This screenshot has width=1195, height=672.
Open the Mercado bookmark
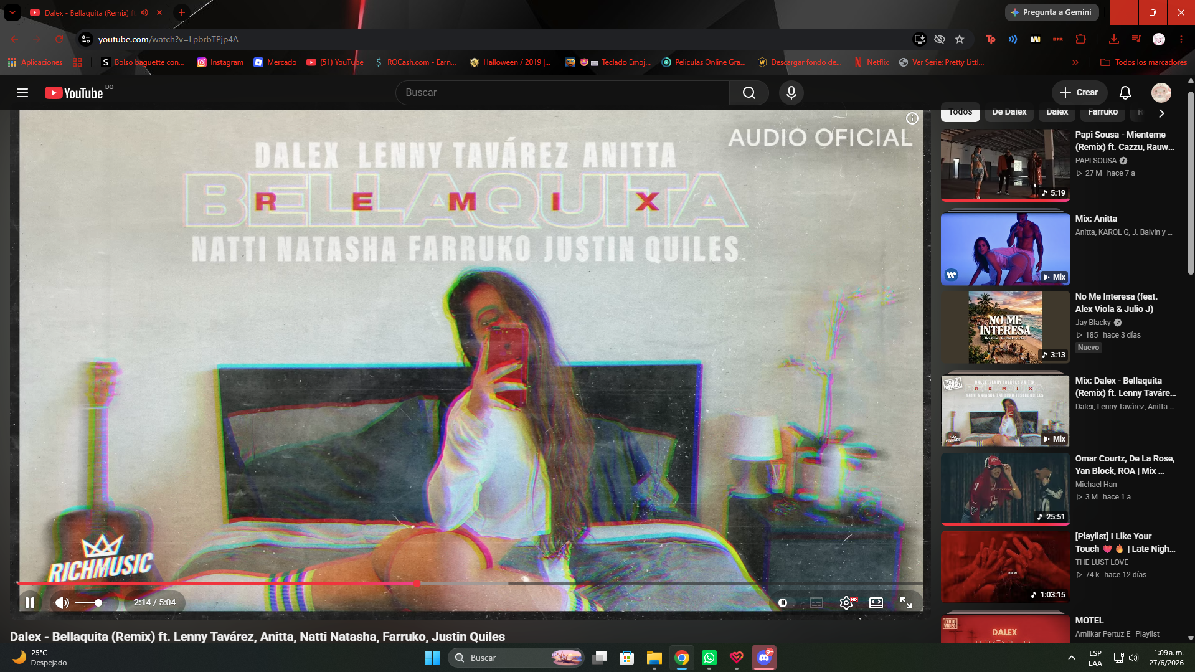(275, 62)
